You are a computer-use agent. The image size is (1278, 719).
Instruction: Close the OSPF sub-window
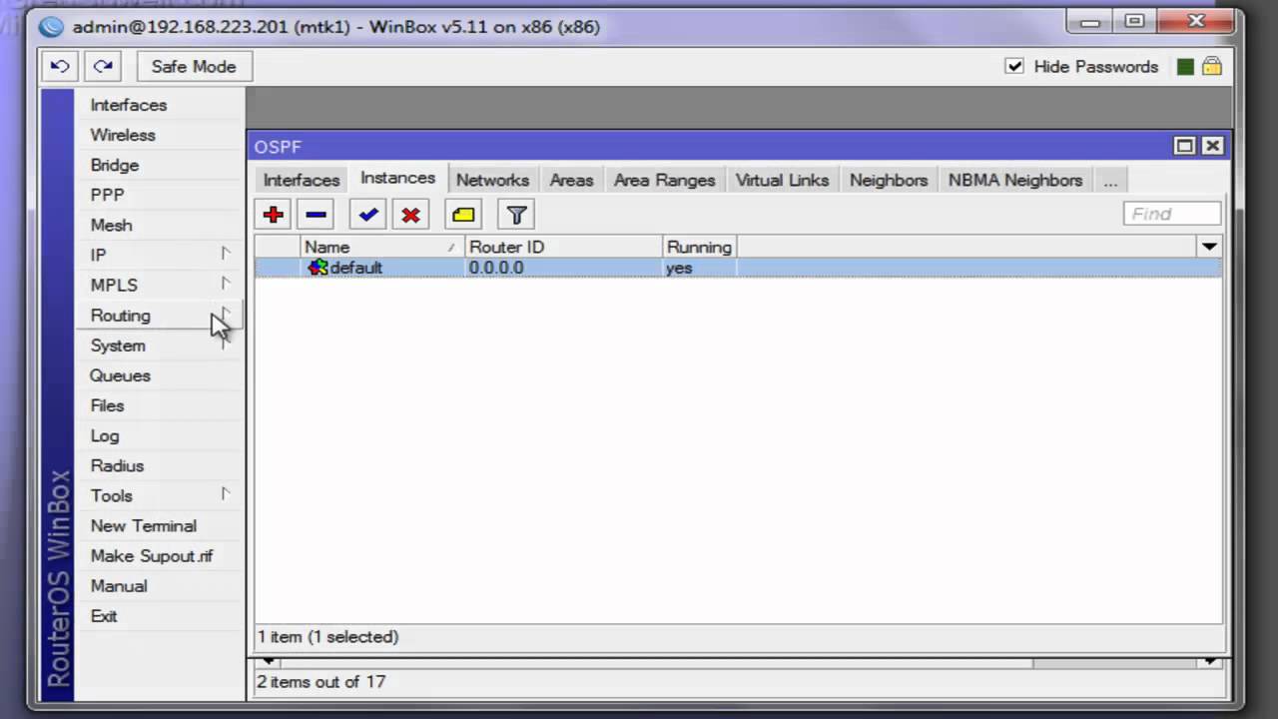1212,146
